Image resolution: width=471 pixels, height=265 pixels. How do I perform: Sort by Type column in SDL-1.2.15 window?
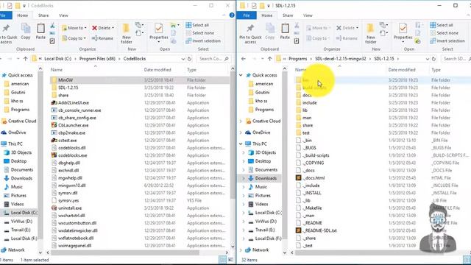pos(436,70)
